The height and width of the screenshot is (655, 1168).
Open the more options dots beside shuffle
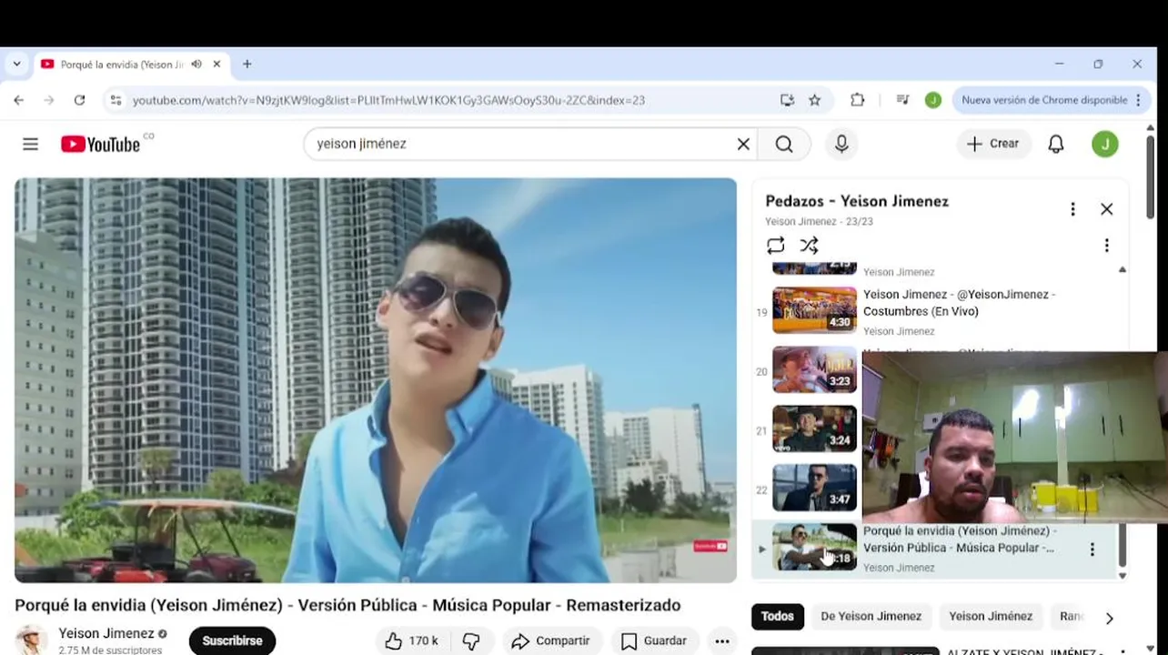(x=1106, y=246)
